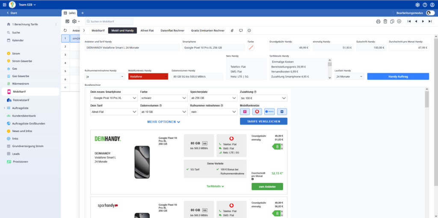This screenshot has width=438, height=218.
Task: Click the refresh icon above row numbers
Action: tap(65, 30)
